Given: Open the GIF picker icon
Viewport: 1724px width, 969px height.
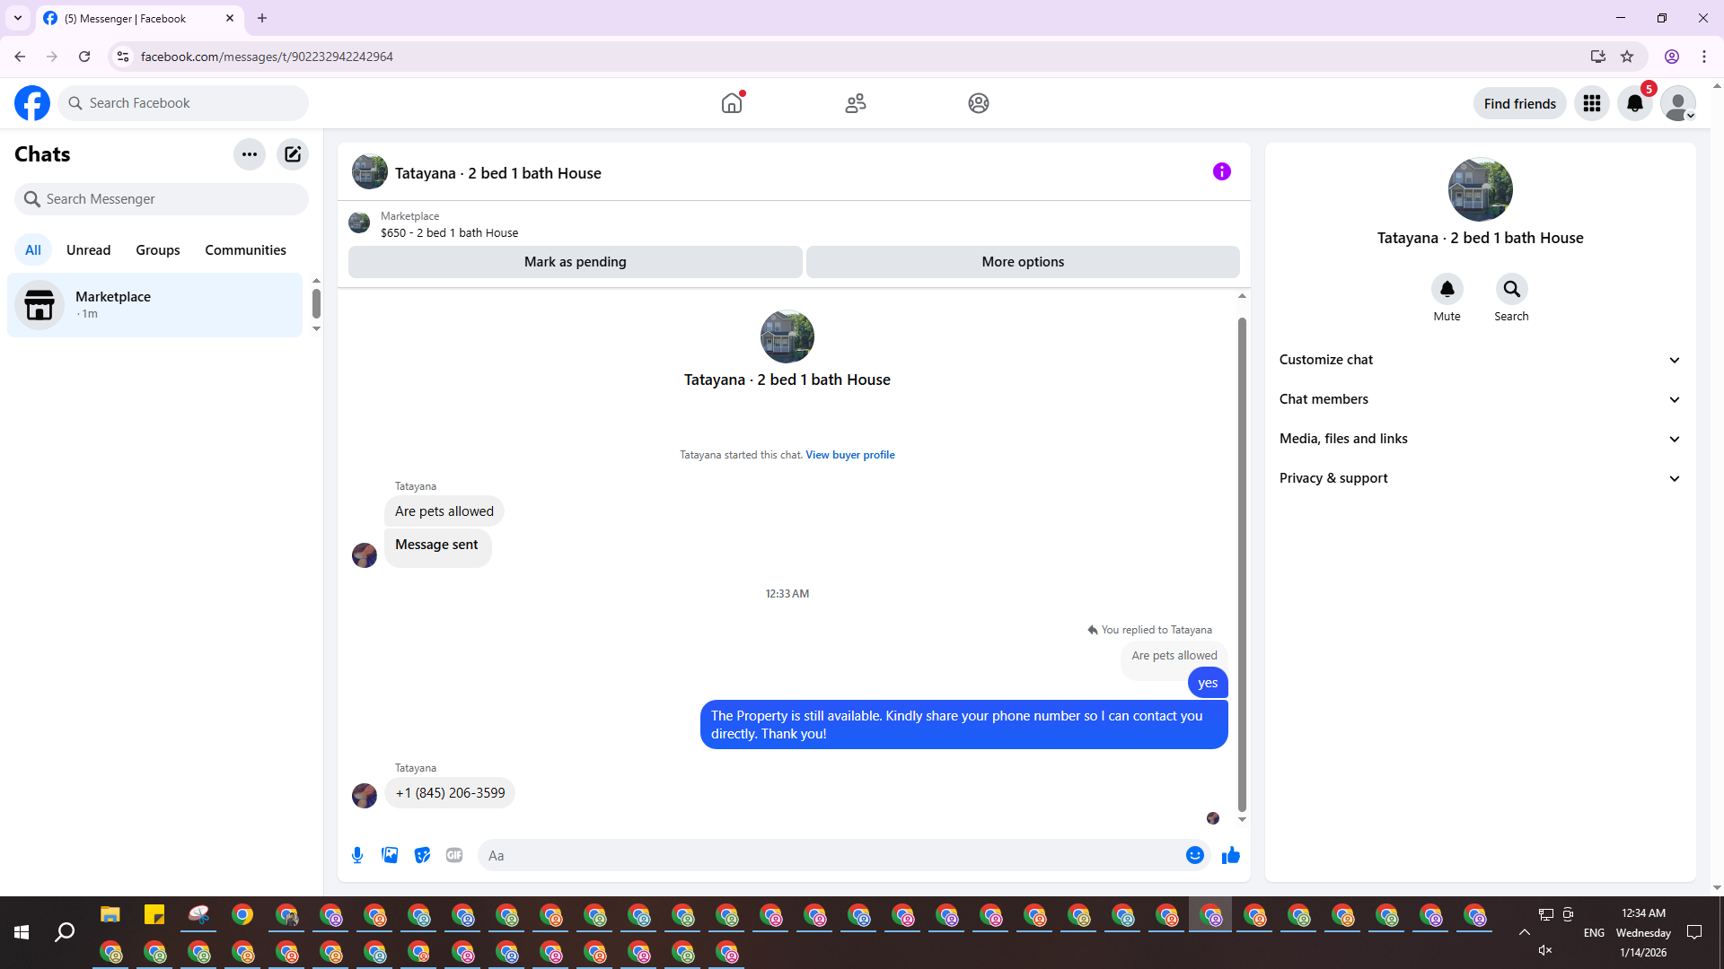Looking at the screenshot, I should click(x=454, y=855).
